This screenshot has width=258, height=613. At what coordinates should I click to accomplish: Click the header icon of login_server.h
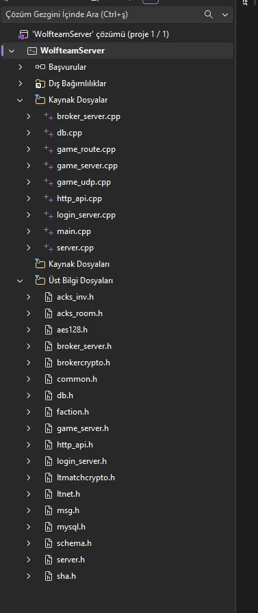[x=49, y=461]
